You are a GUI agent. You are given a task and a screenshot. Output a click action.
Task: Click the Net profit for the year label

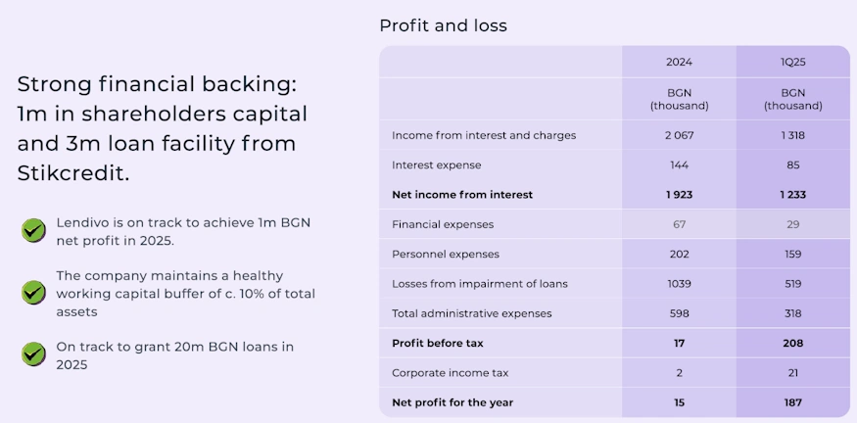coord(452,402)
